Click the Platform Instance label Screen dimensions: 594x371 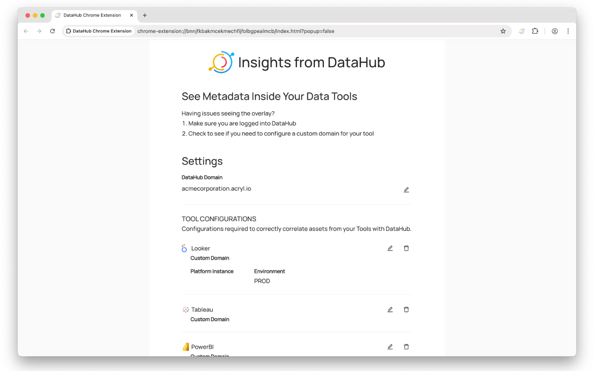click(x=212, y=271)
